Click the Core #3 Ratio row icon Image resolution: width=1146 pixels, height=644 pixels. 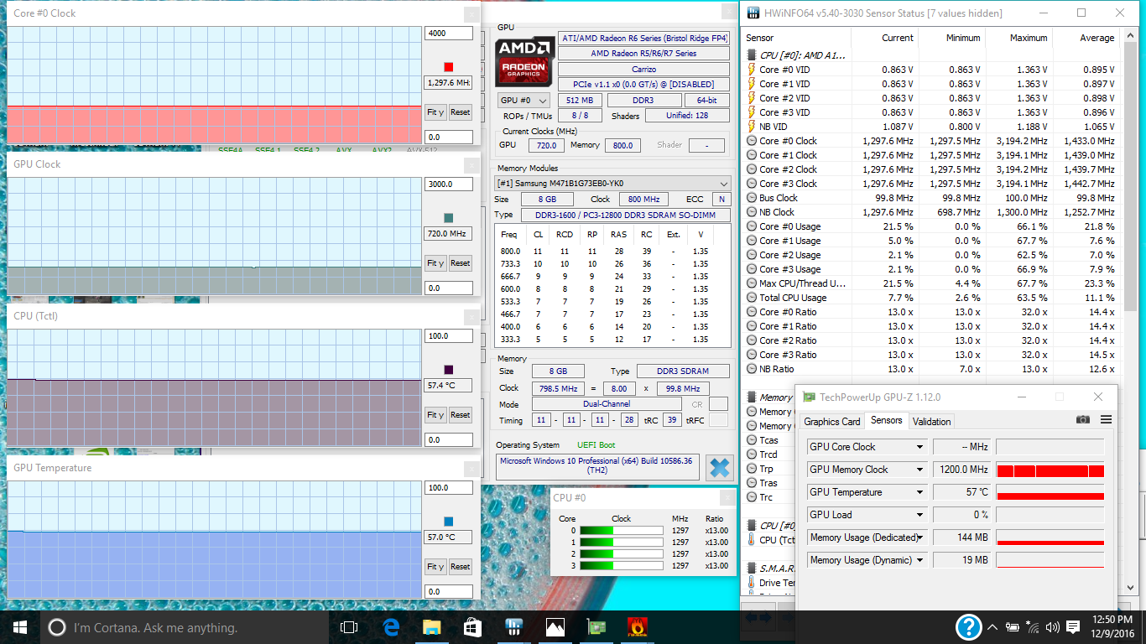[x=752, y=355]
